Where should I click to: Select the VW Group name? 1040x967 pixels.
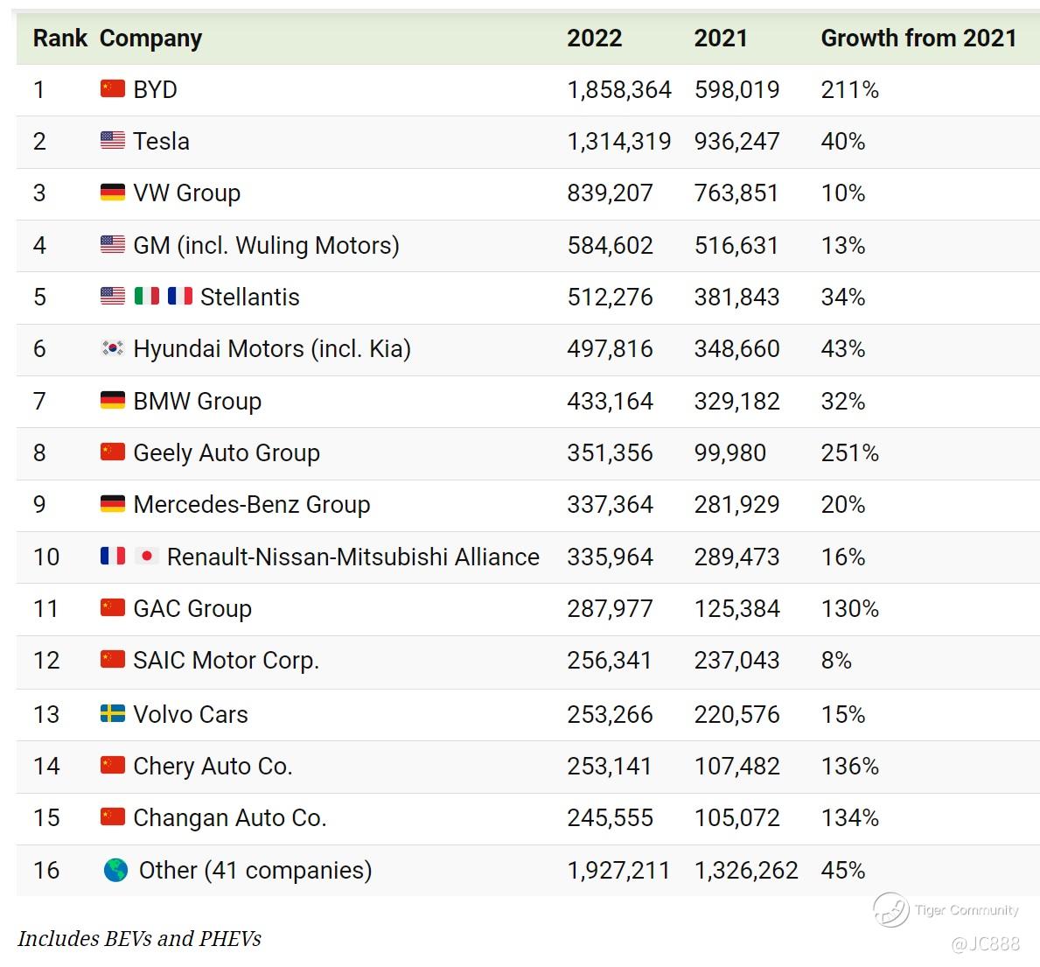pos(187,193)
